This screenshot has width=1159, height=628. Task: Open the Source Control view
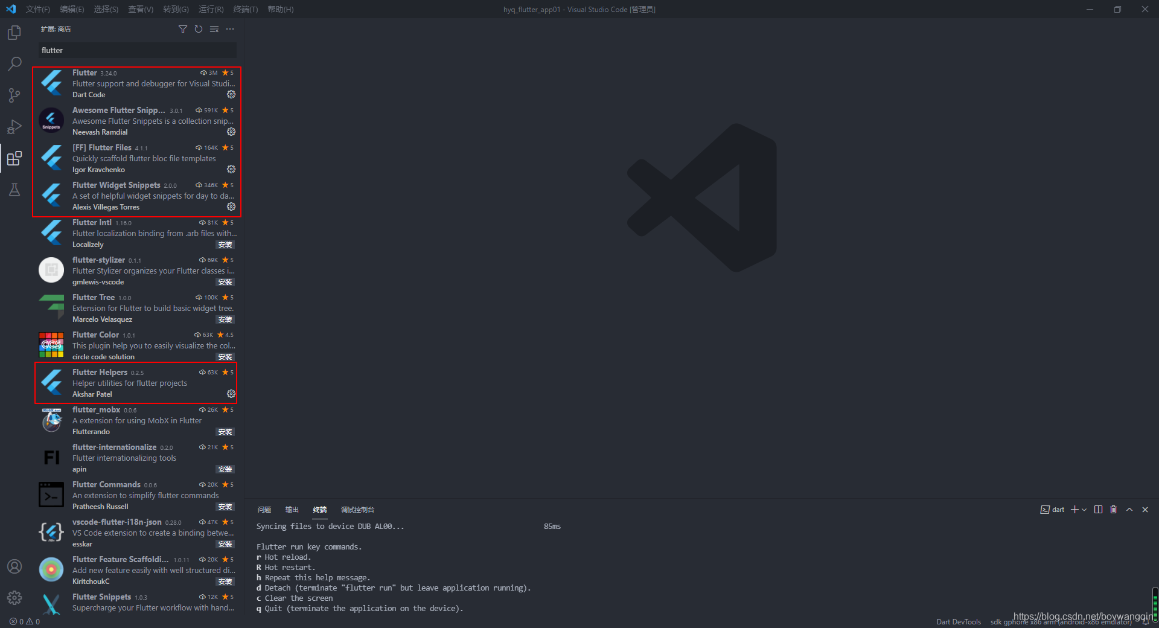pyautogui.click(x=14, y=95)
